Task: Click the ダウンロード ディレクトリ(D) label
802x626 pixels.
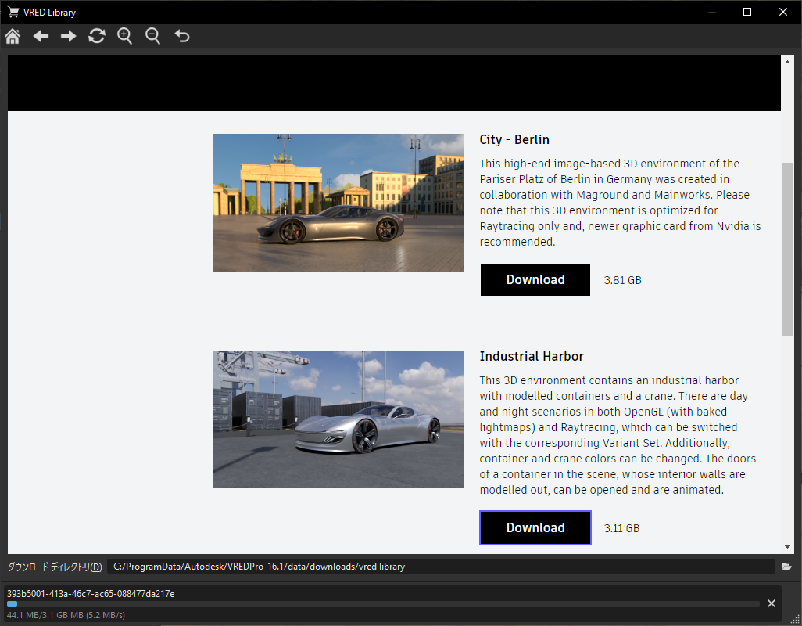Action: [55, 567]
